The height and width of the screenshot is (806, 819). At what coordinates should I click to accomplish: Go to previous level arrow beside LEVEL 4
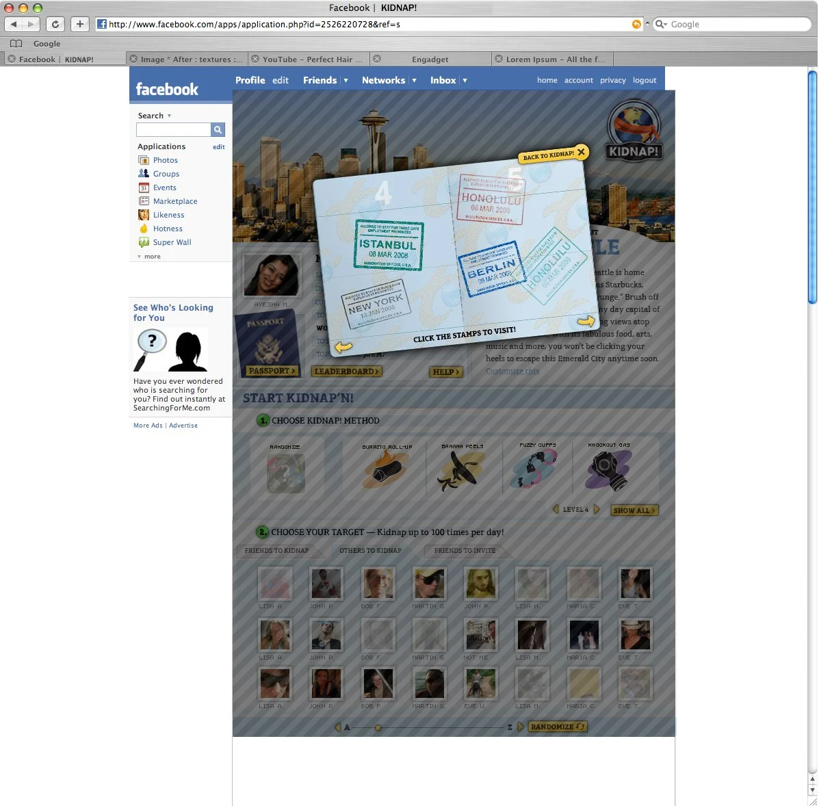(x=555, y=509)
